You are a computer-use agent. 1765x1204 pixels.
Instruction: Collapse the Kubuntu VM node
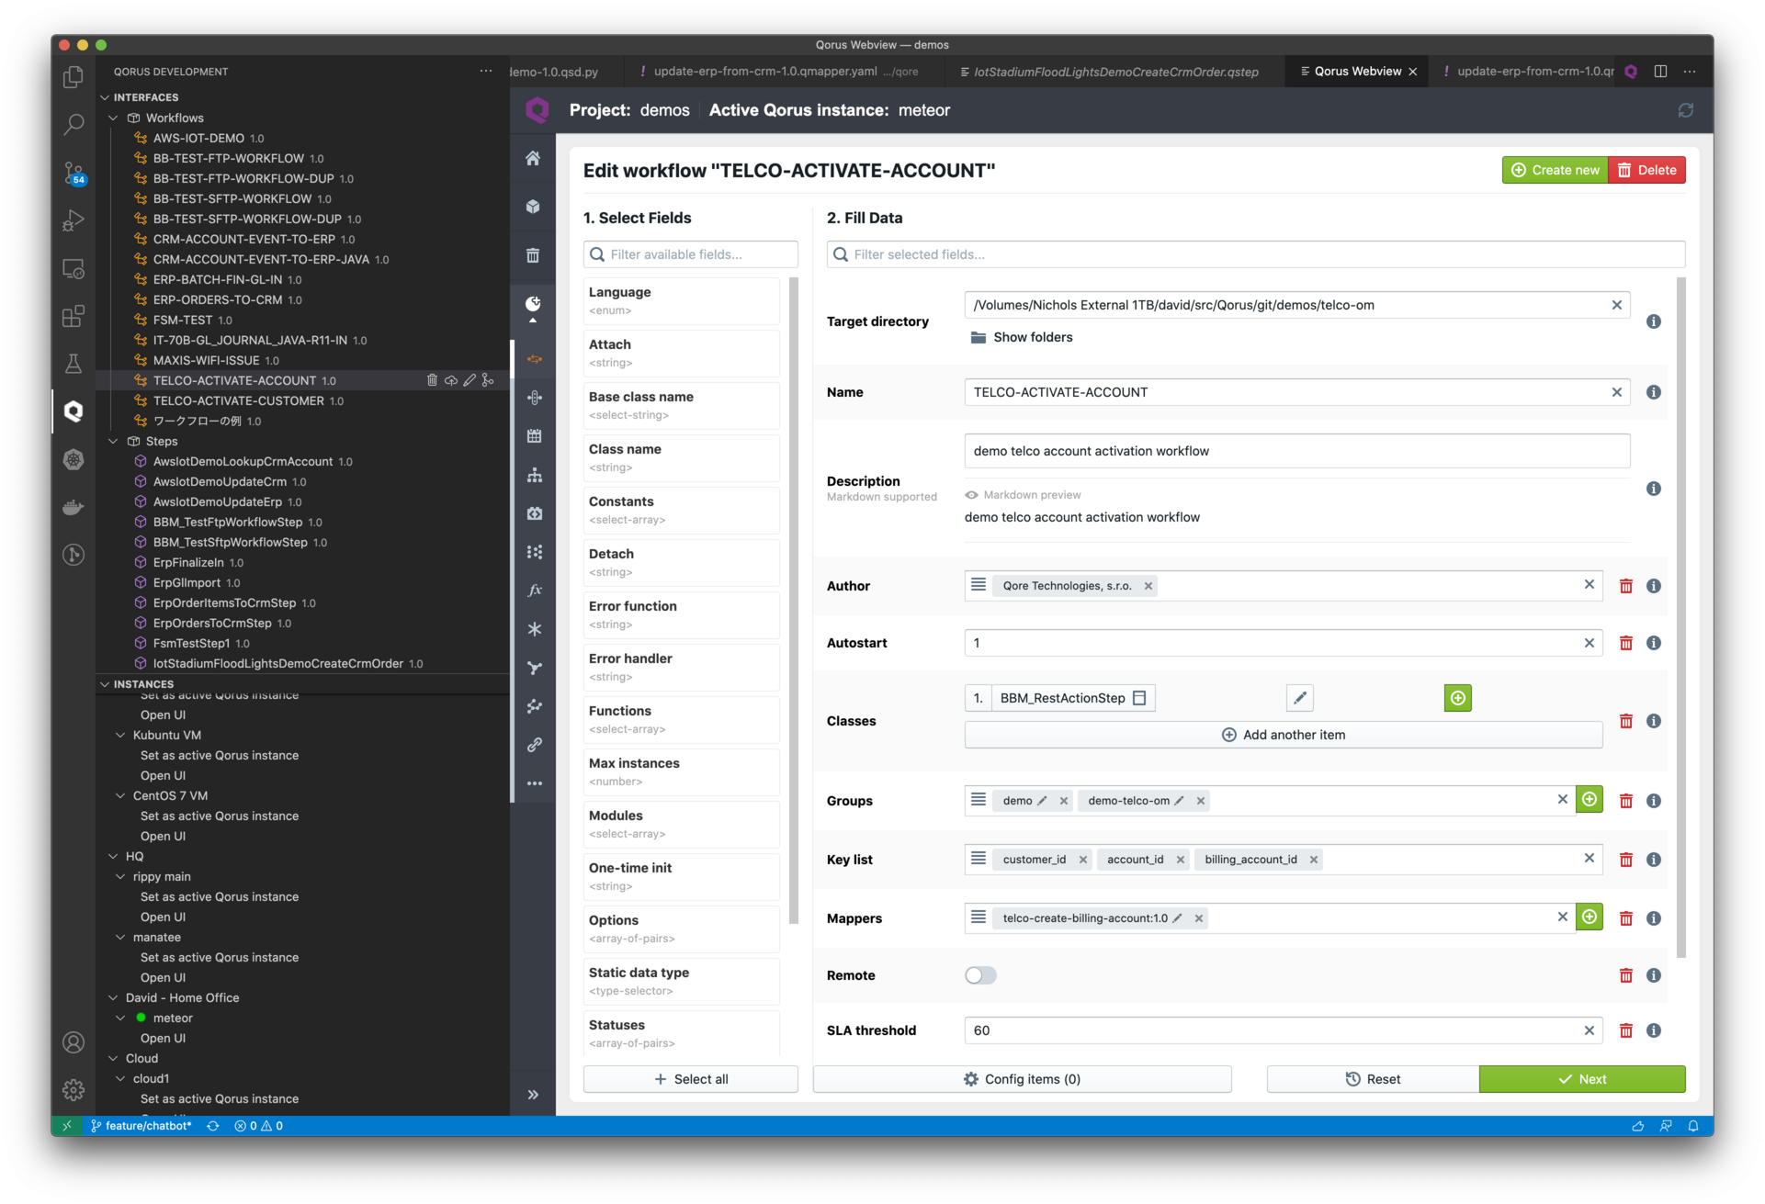point(120,735)
